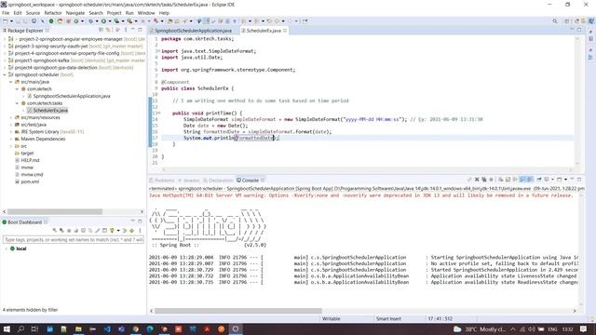Click the Console horizontal scrollbar

(238, 311)
